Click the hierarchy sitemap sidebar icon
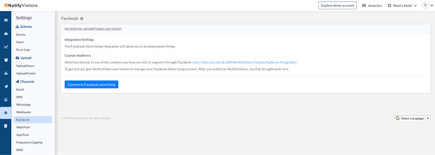This screenshot has height=155, width=435. point(6,73)
